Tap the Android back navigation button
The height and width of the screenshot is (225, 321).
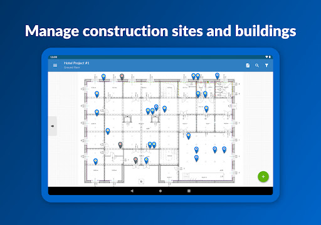coord(132,191)
